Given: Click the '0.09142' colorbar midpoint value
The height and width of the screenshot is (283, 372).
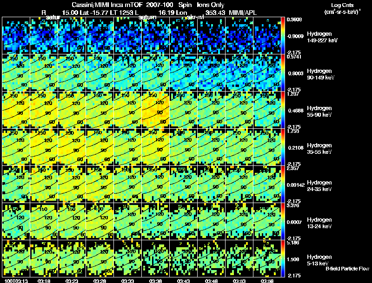Looking at the screenshot, I should coord(296,185).
